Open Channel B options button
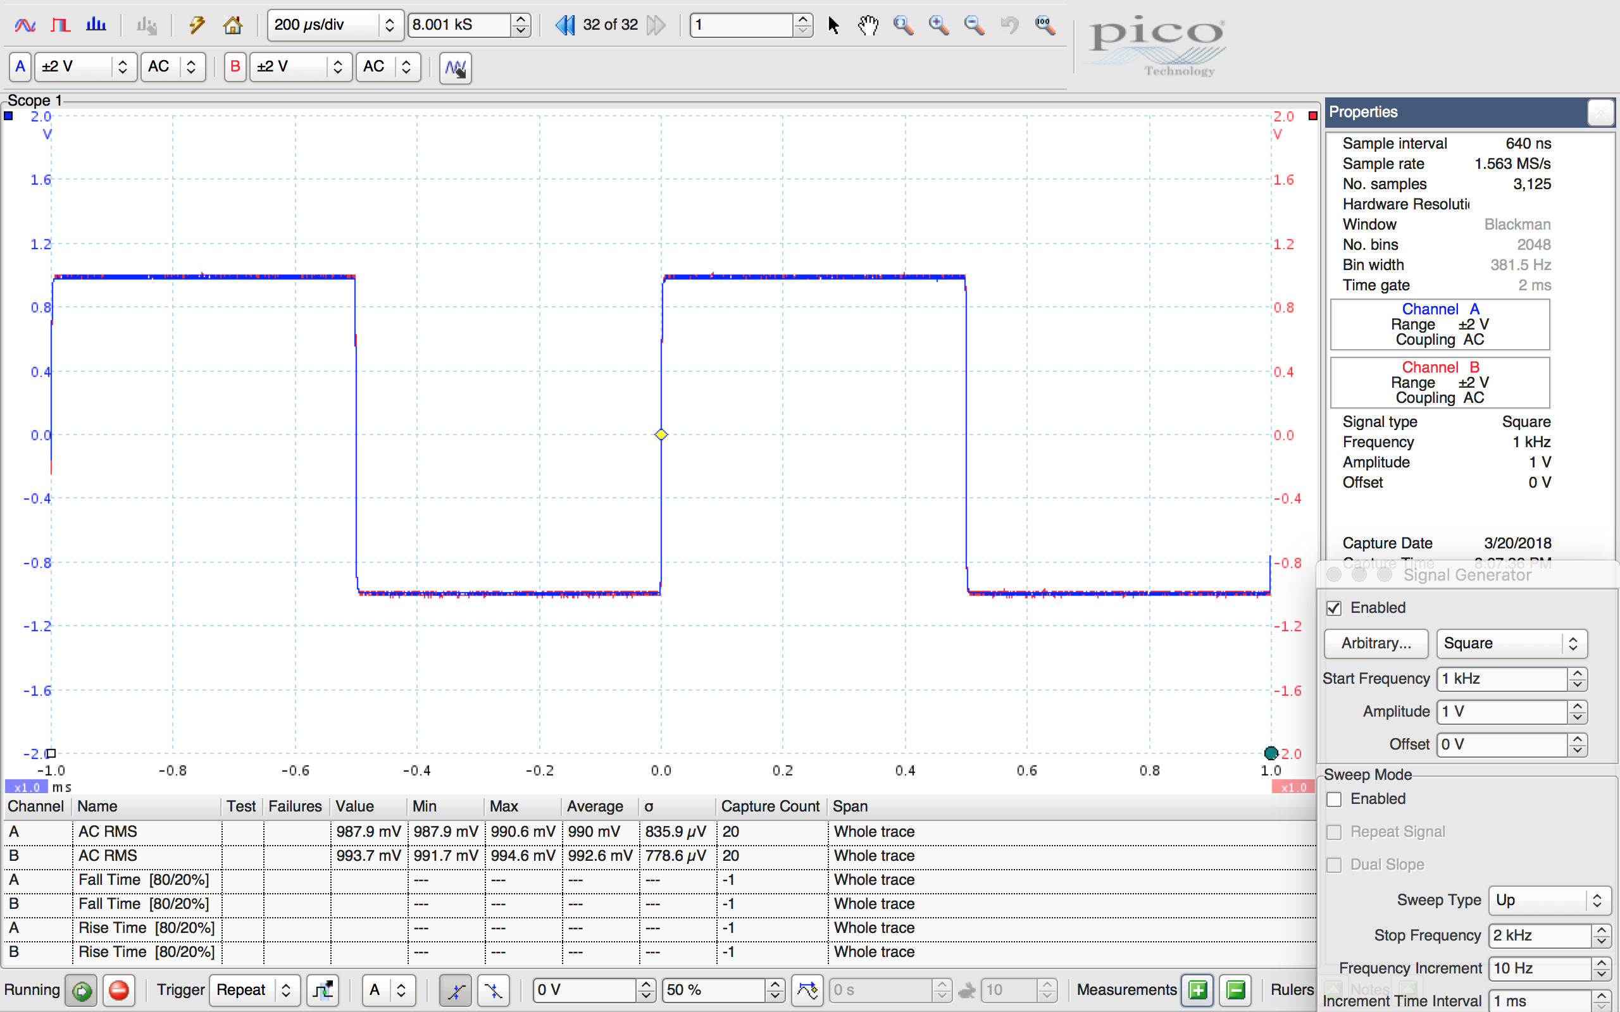 [235, 67]
